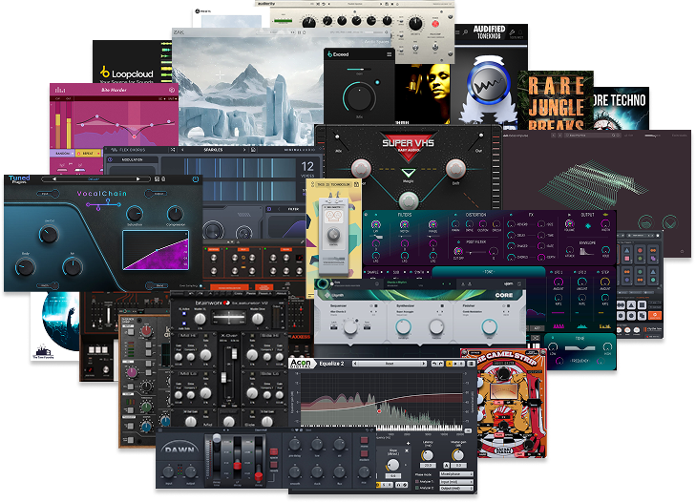Open the Exceed hamburger menu

point(389,55)
